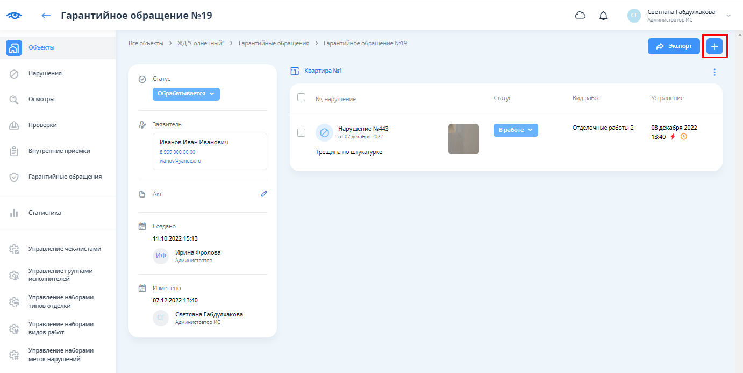Click the Экспорт button

click(x=673, y=47)
